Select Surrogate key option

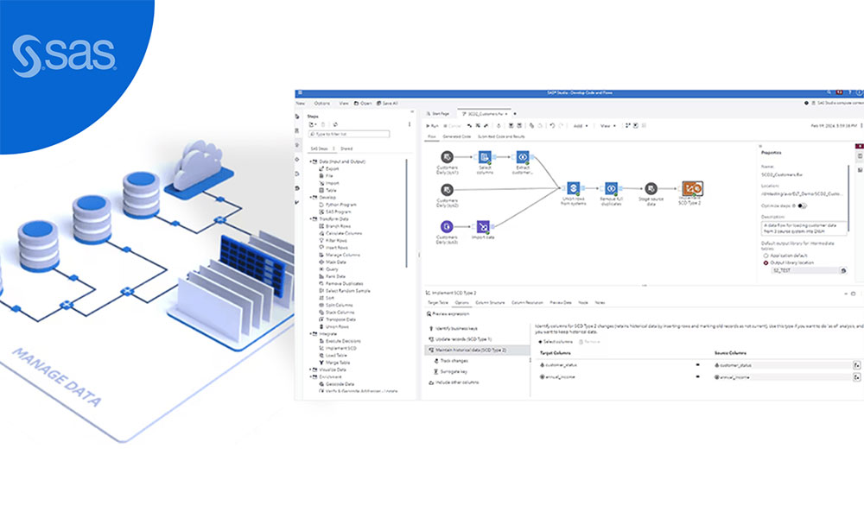click(x=450, y=372)
